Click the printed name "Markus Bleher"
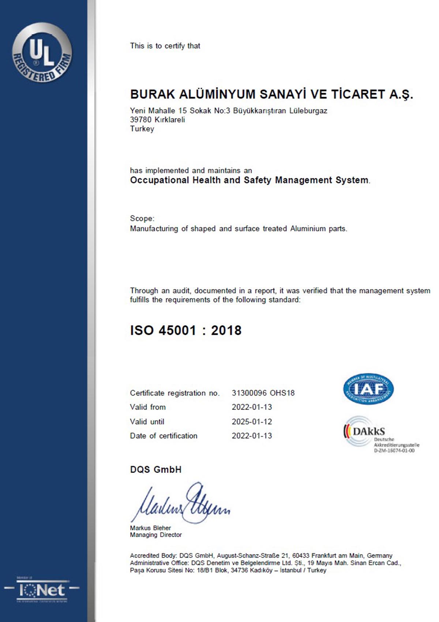The image size is (439, 622). 150,528
